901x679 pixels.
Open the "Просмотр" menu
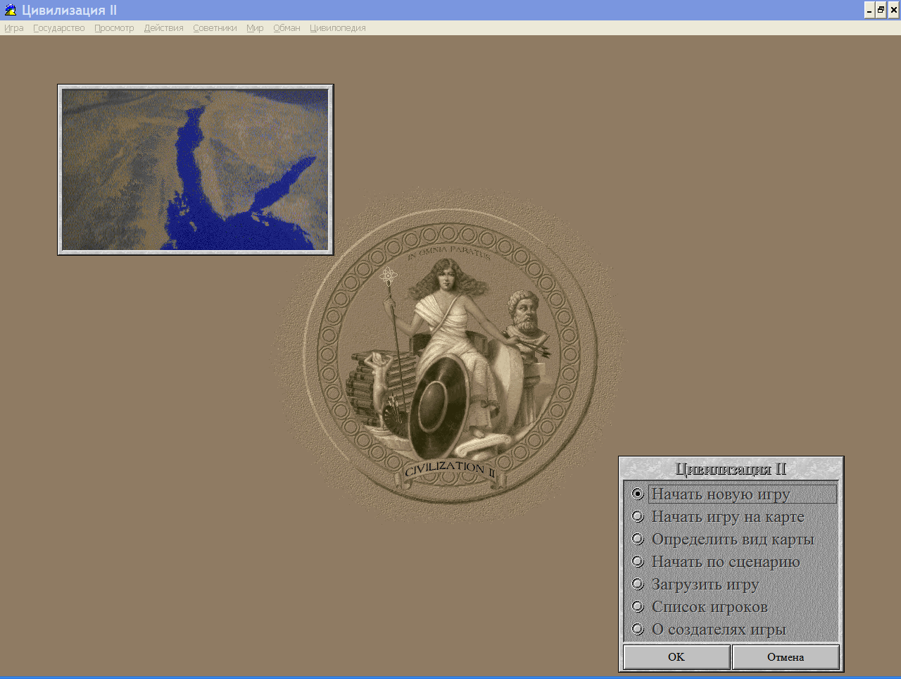(114, 28)
